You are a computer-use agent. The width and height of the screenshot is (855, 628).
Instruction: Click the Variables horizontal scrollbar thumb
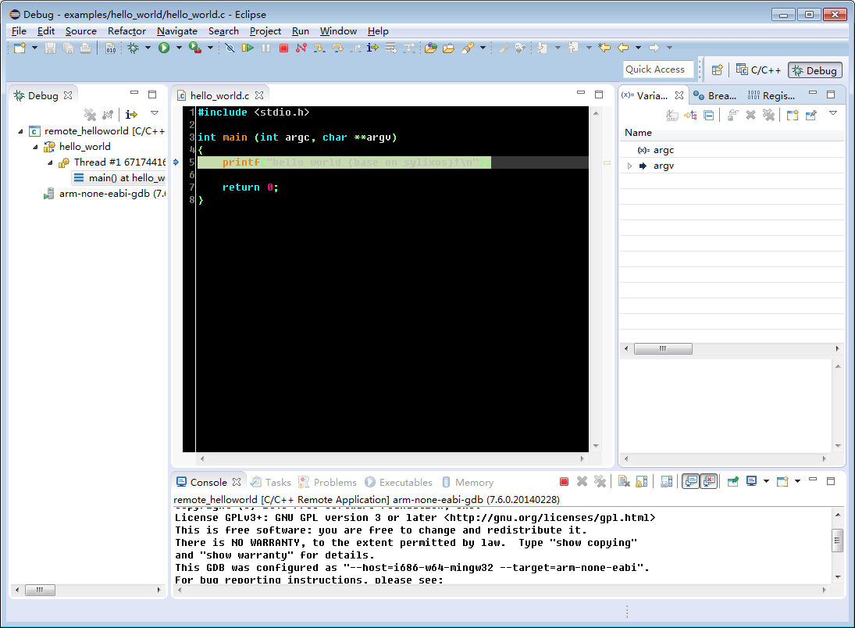(663, 348)
